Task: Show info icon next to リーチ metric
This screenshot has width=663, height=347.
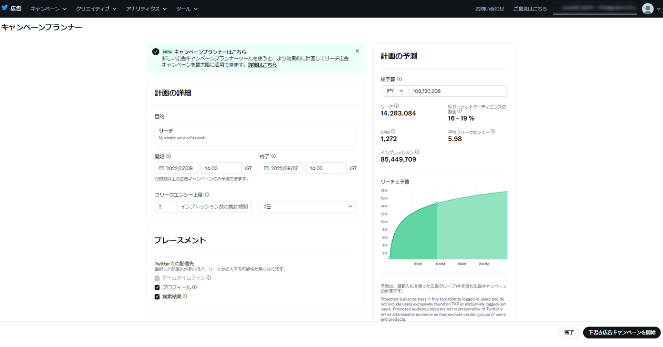Action: pos(396,106)
